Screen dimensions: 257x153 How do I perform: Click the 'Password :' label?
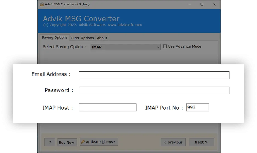click(59, 90)
